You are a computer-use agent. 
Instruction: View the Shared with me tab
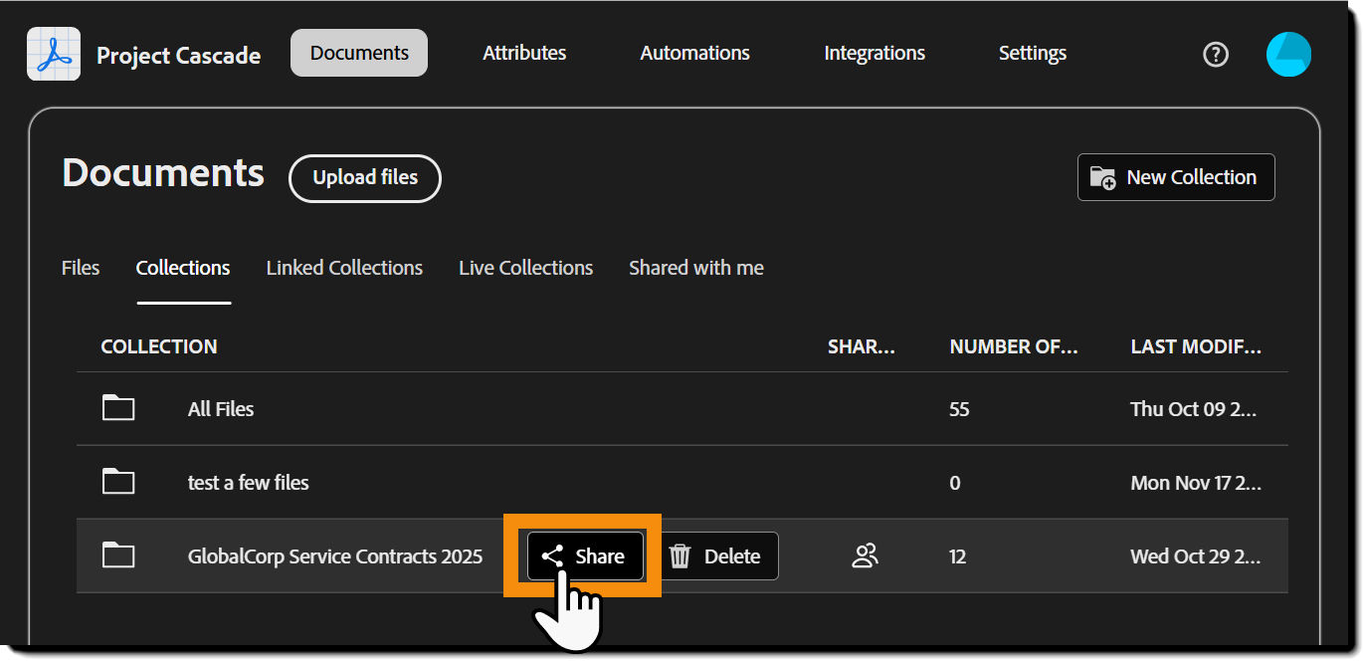click(696, 268)
